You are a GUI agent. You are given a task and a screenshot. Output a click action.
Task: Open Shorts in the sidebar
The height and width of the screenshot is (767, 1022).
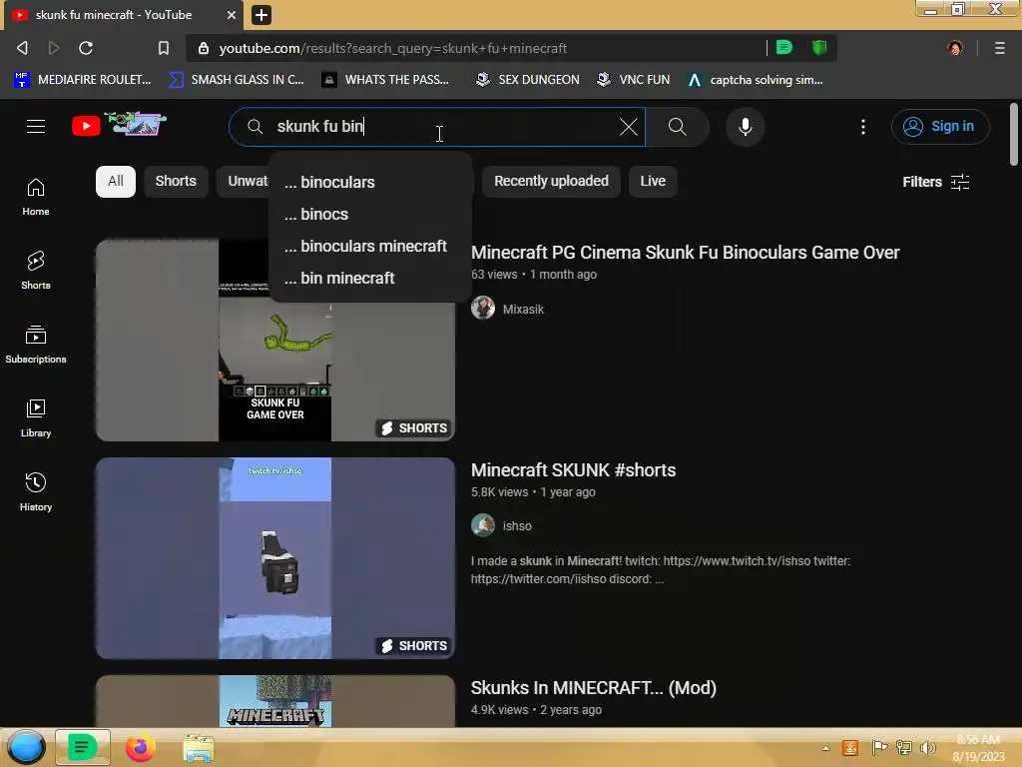36,270
